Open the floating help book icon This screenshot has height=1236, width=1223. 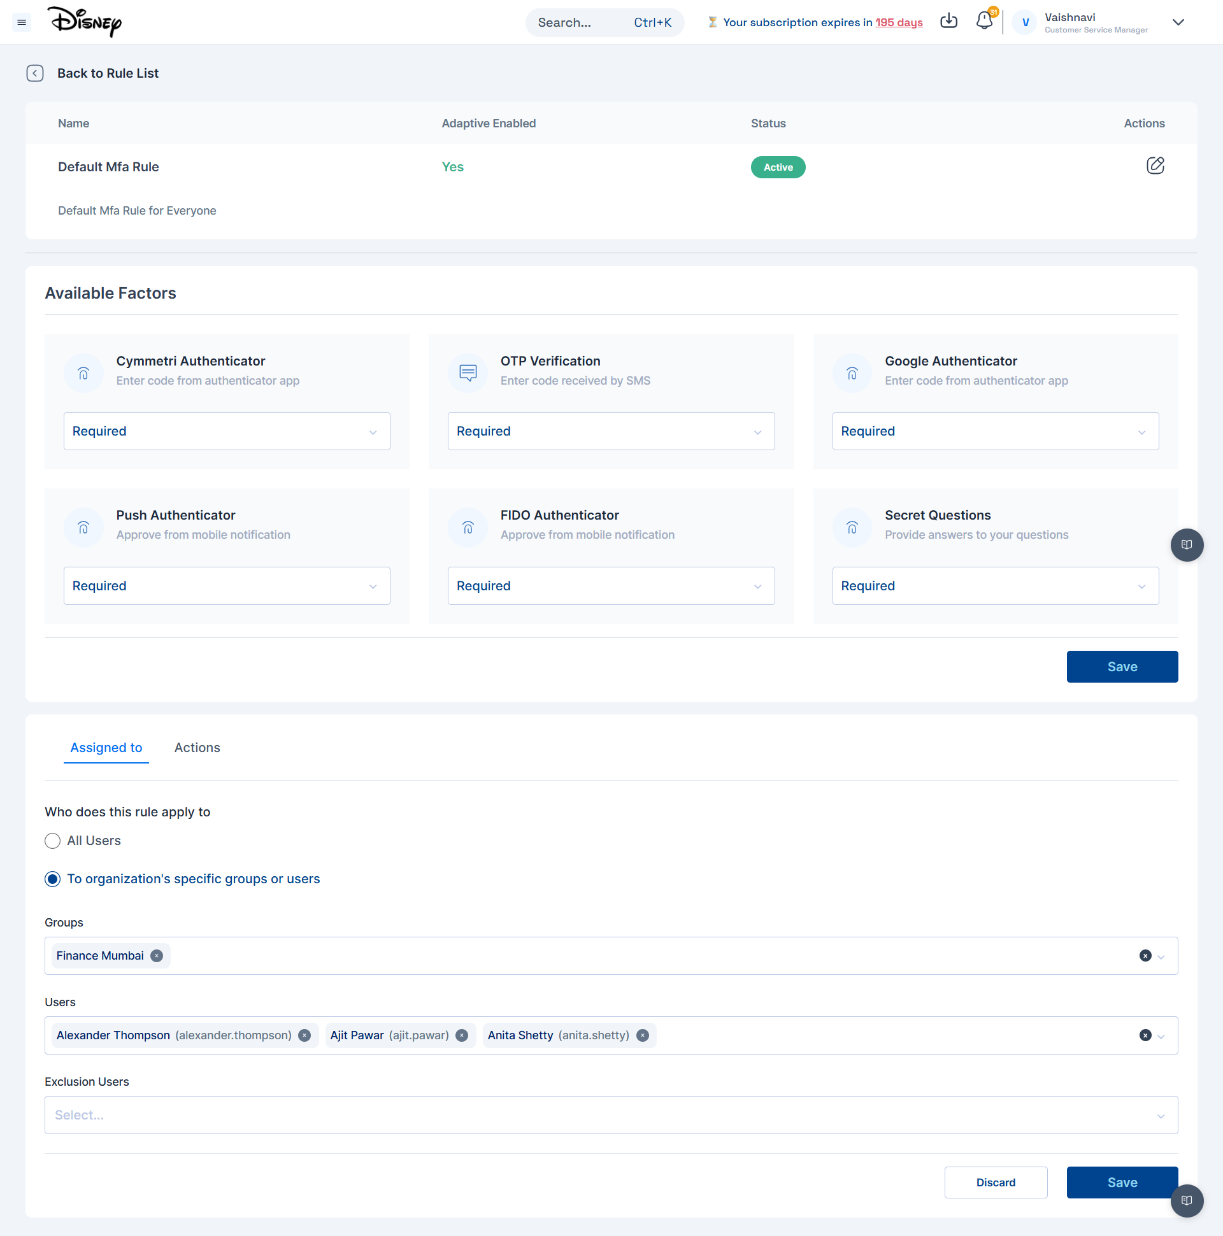coord(1187,544)
